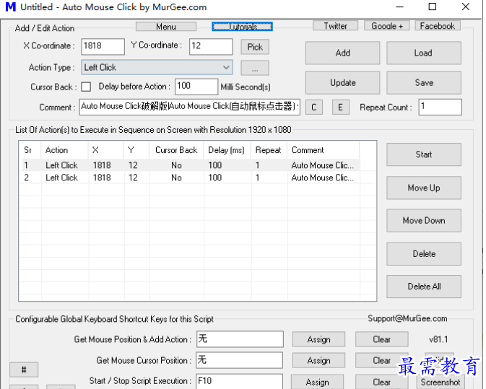The width and height of the screenshot is (486, 389).
Task: Click the Repeat Count field
Action: [x=440, y=107]
